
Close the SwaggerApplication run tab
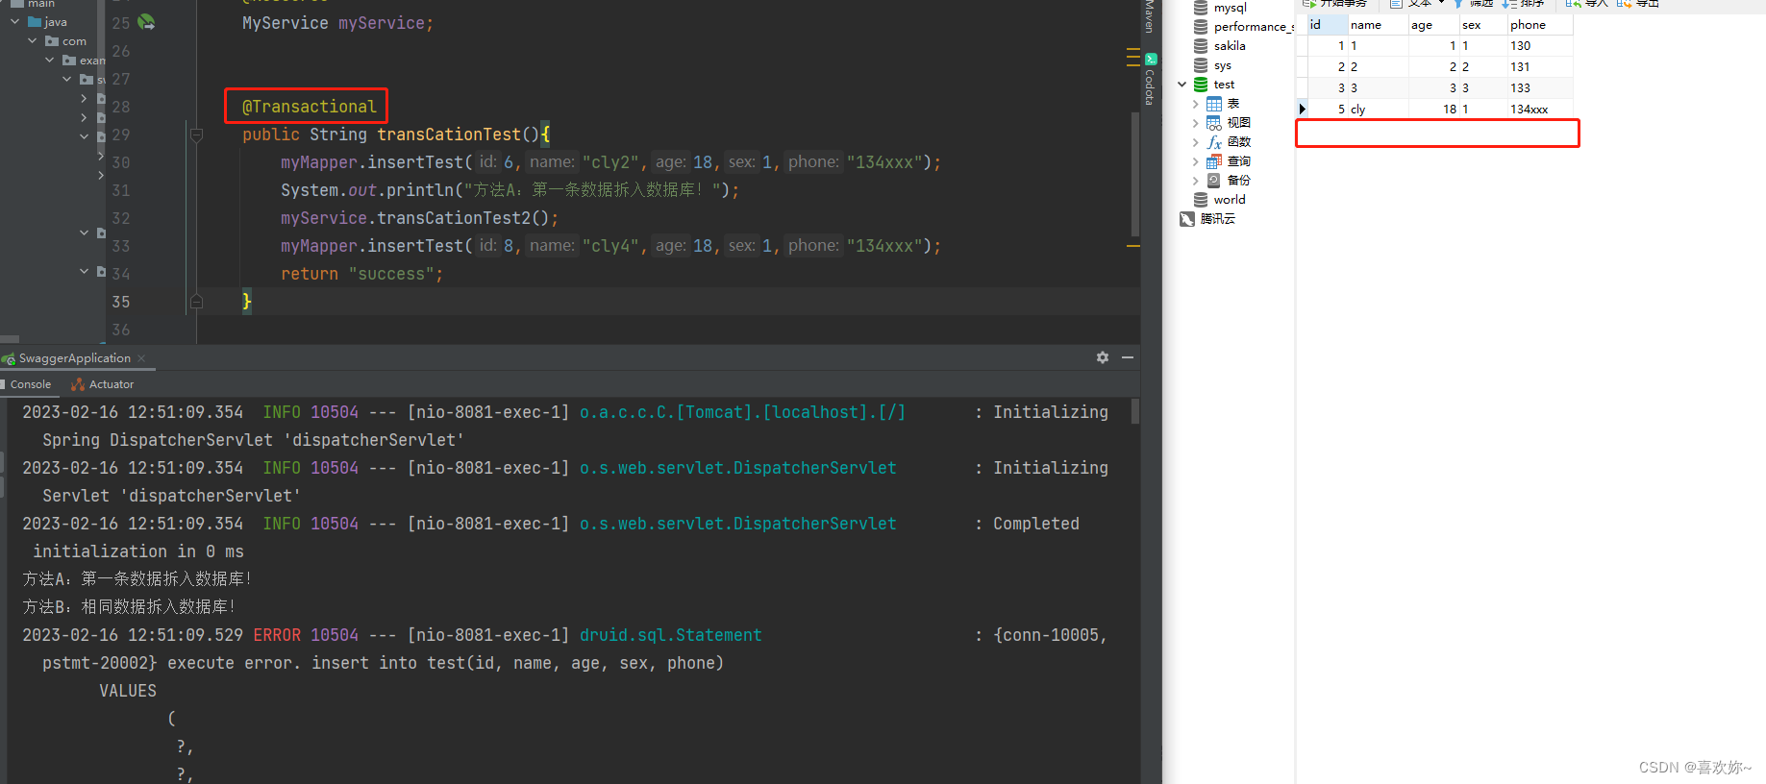point(141,358)
